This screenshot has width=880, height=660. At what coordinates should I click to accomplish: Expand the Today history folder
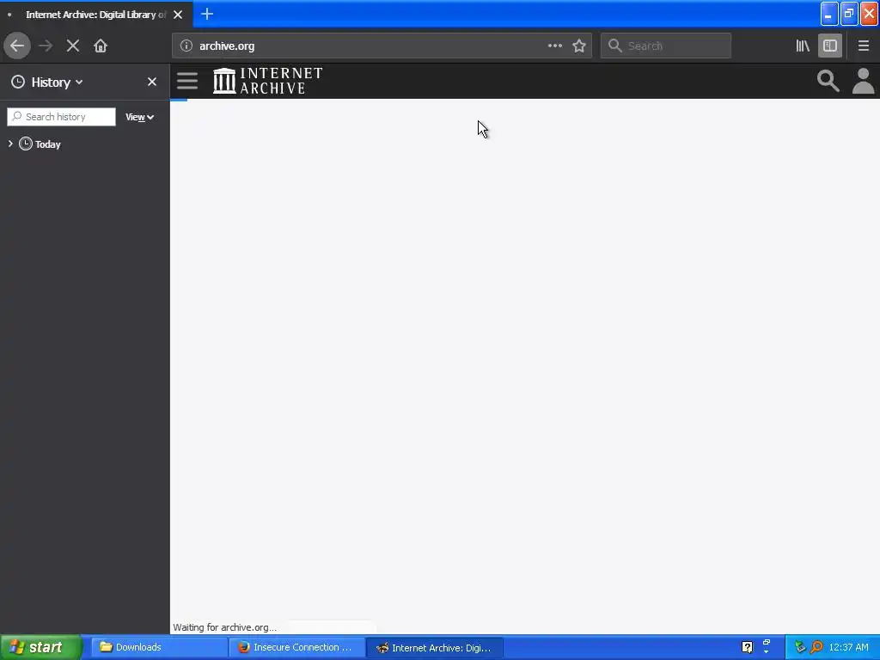10,144
